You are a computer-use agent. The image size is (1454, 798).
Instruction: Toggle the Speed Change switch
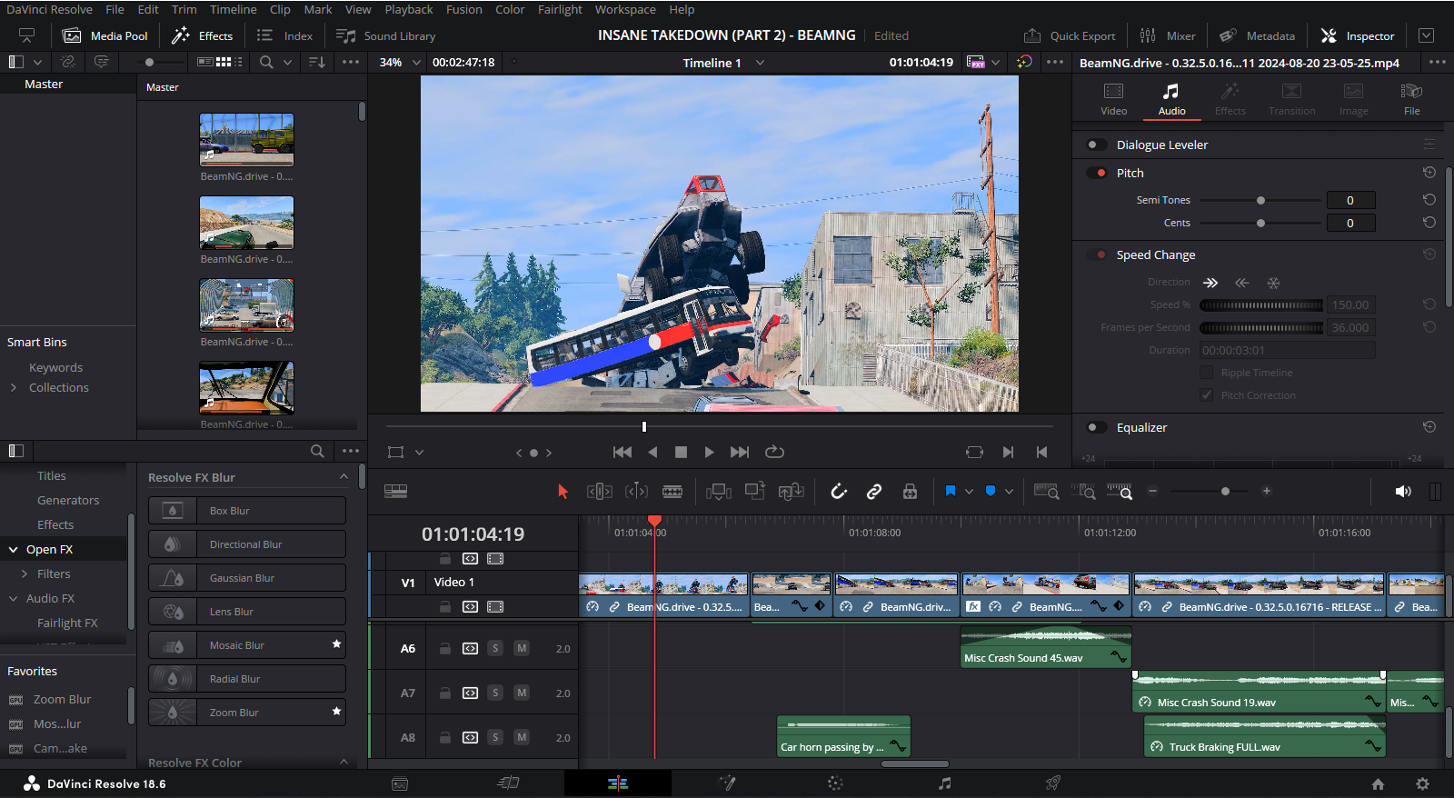point(1097,254)
